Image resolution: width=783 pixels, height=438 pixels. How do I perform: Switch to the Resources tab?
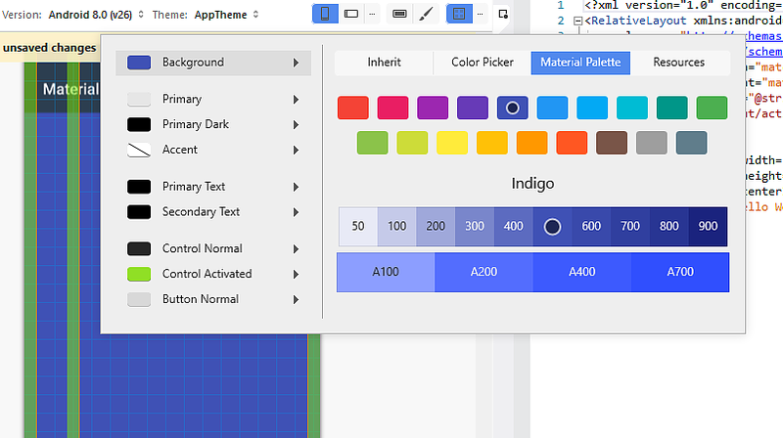[x=678, y=63]
